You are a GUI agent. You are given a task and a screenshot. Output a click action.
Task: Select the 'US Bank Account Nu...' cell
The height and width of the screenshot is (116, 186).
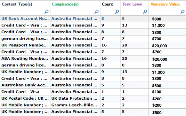(25, 19)
